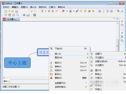Open dropdown arrow next to red flag marker
The height and width of the screenshot is (94, 126).
(67, 11)
